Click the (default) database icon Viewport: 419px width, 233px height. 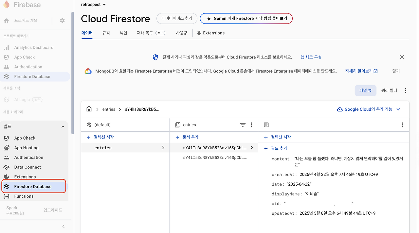point(89,125)
